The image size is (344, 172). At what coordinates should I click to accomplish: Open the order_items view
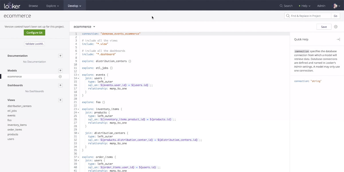click(15, 130)
